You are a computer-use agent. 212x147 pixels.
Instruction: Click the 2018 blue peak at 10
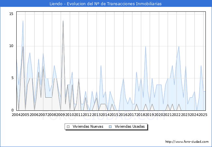click(x=145, y=46)
